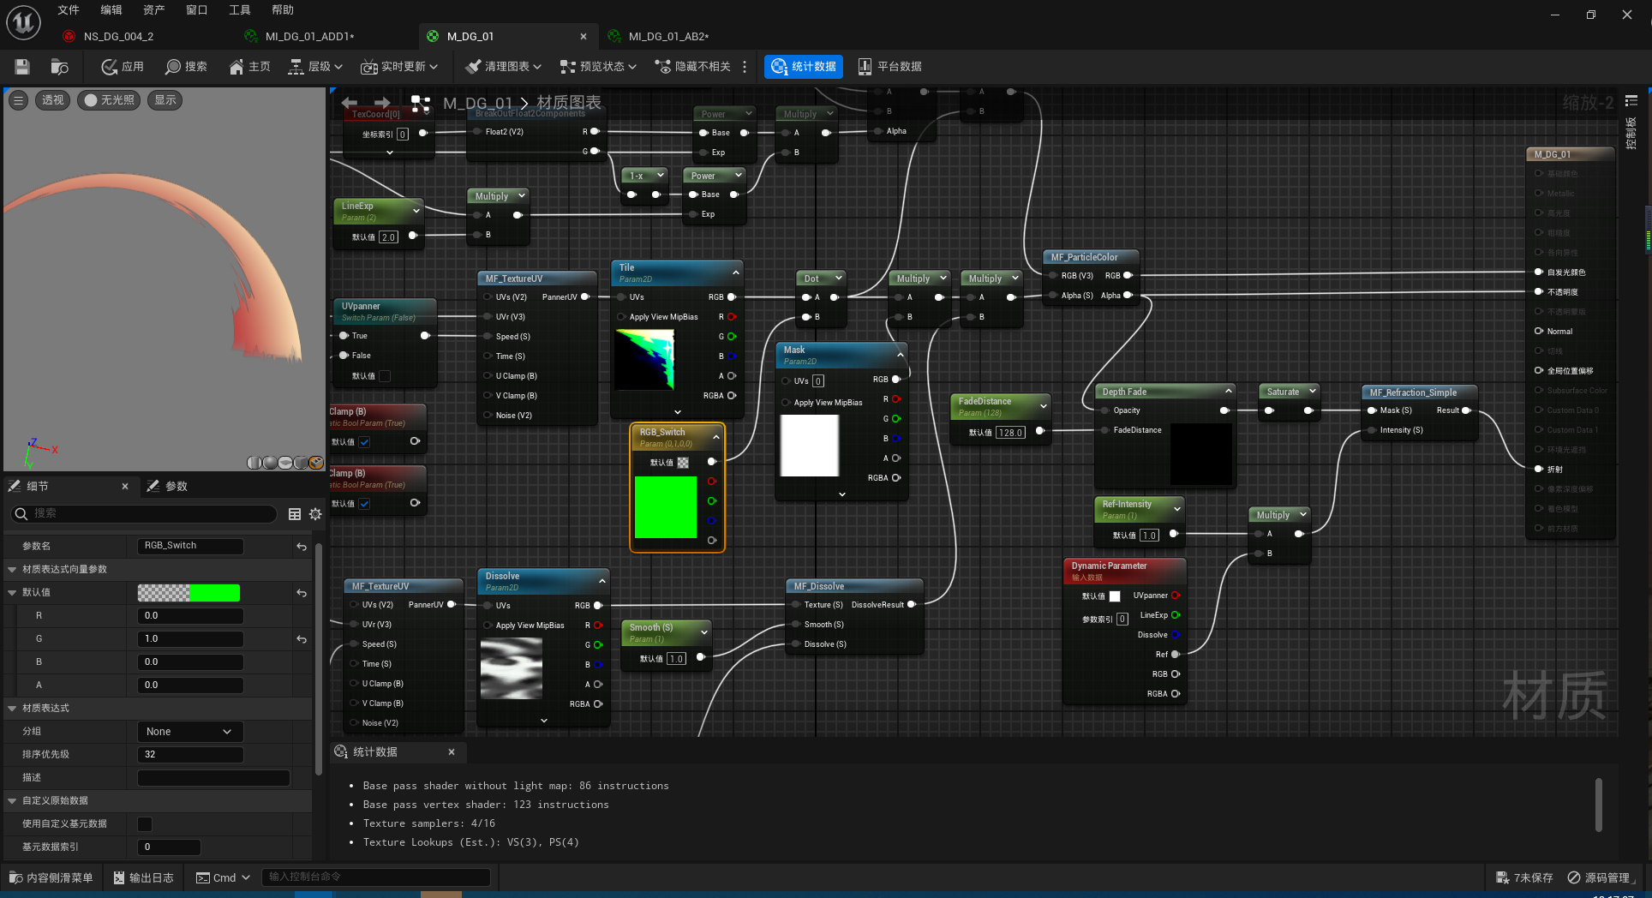Open the Asset (资产) menu

154,10
